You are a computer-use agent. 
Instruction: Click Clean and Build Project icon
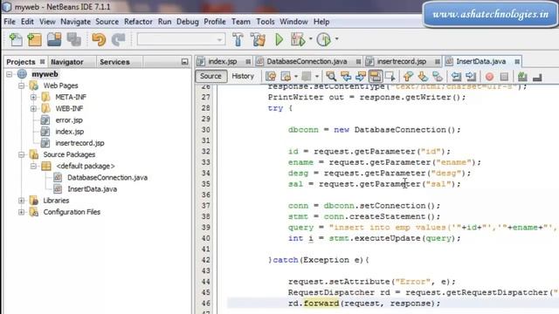coord(259,39)
